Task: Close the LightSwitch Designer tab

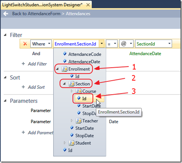Action: coord(88,5)
